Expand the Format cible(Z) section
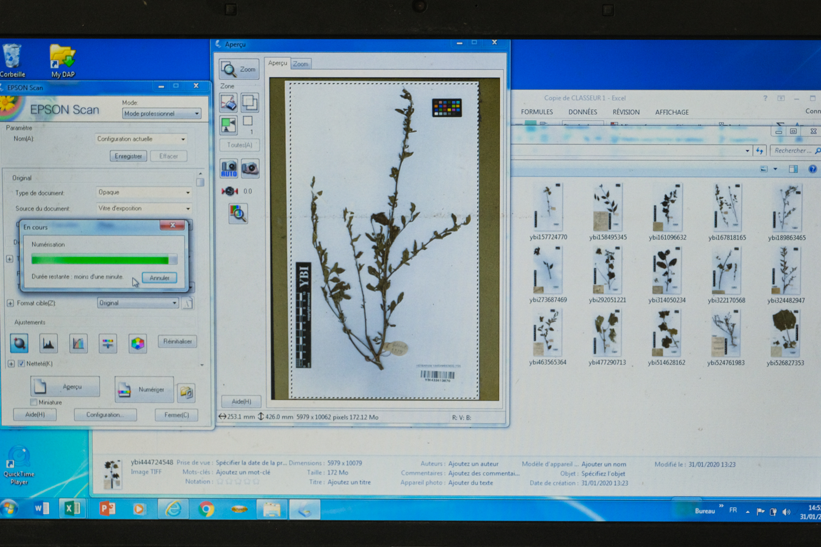 [10, 303]
